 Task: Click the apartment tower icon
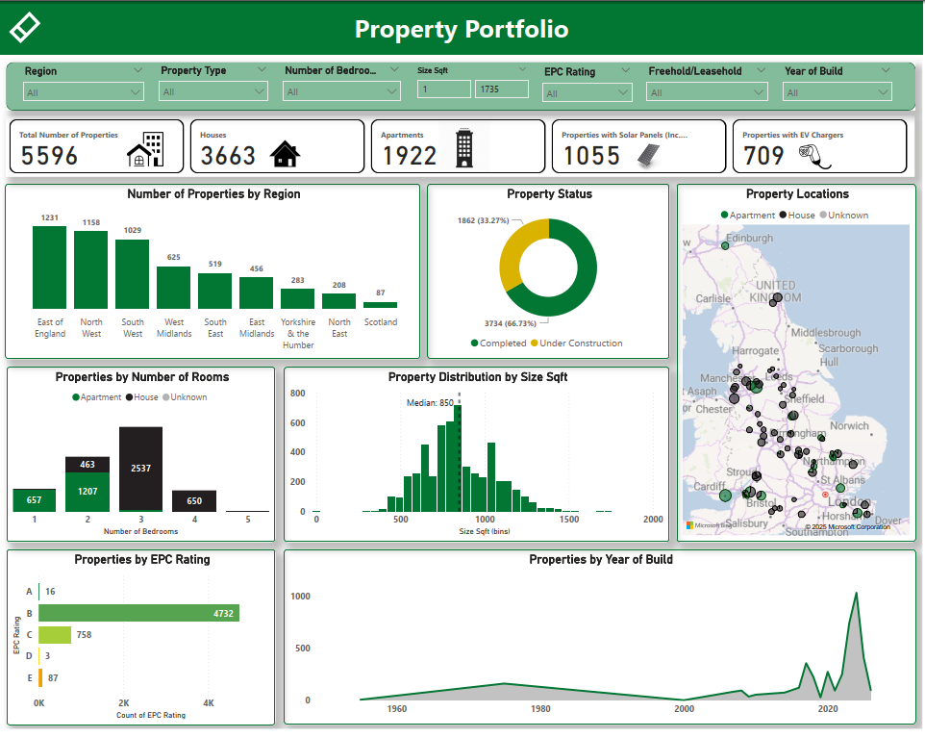coord(464,147)
